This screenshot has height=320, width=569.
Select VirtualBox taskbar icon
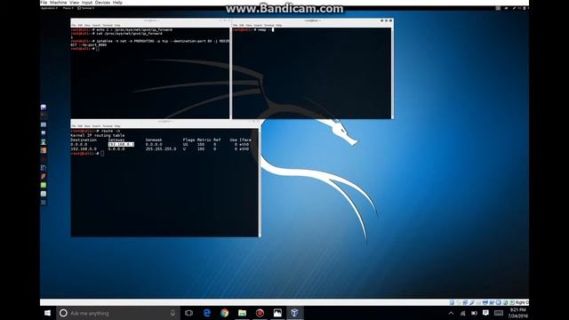[294, 313]
